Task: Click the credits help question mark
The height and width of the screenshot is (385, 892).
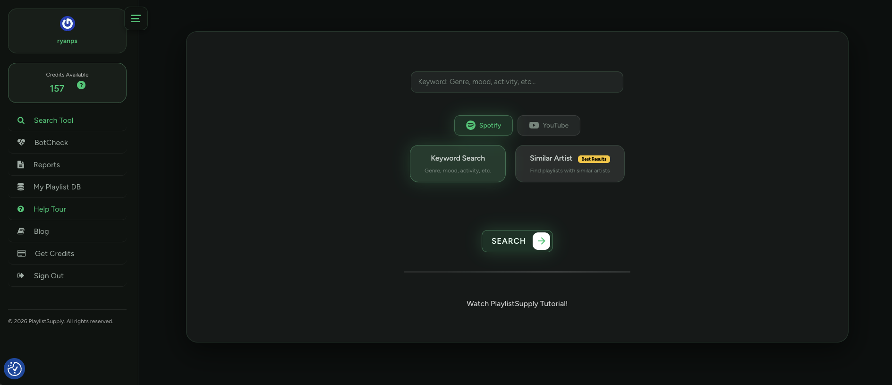Action: point(81,85)
